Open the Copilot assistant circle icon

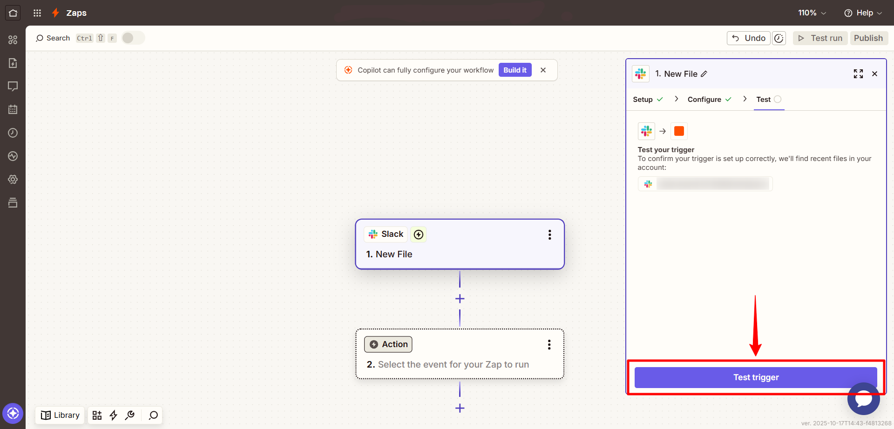[x=13, y=413]
